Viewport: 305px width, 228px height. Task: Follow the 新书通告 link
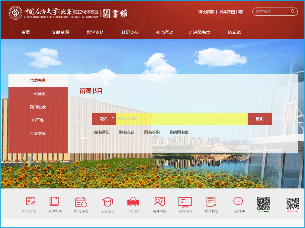point(102,132)
